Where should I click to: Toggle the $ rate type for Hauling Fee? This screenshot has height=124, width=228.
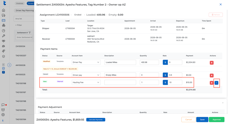tap(165, 82)
